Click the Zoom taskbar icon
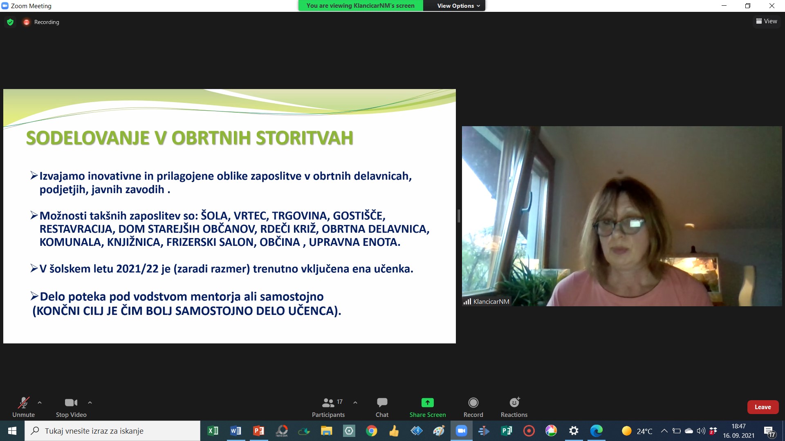Image resolution: width=785 pixels, height=441 pixels. [x=462, y=431]
